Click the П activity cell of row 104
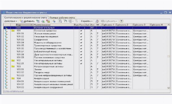This screenshot has height=104, width=172. 93,78
